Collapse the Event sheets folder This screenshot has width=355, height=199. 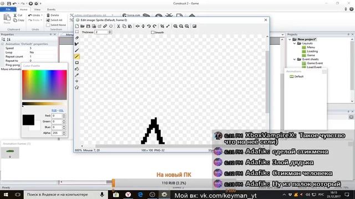[295, 59]
